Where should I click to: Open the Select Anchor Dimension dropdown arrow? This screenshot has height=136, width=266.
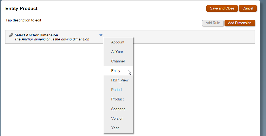click(101, 35)
